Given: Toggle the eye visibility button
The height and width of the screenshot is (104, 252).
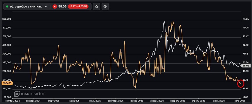Looking at the screenshot, I should pos(105,6).
